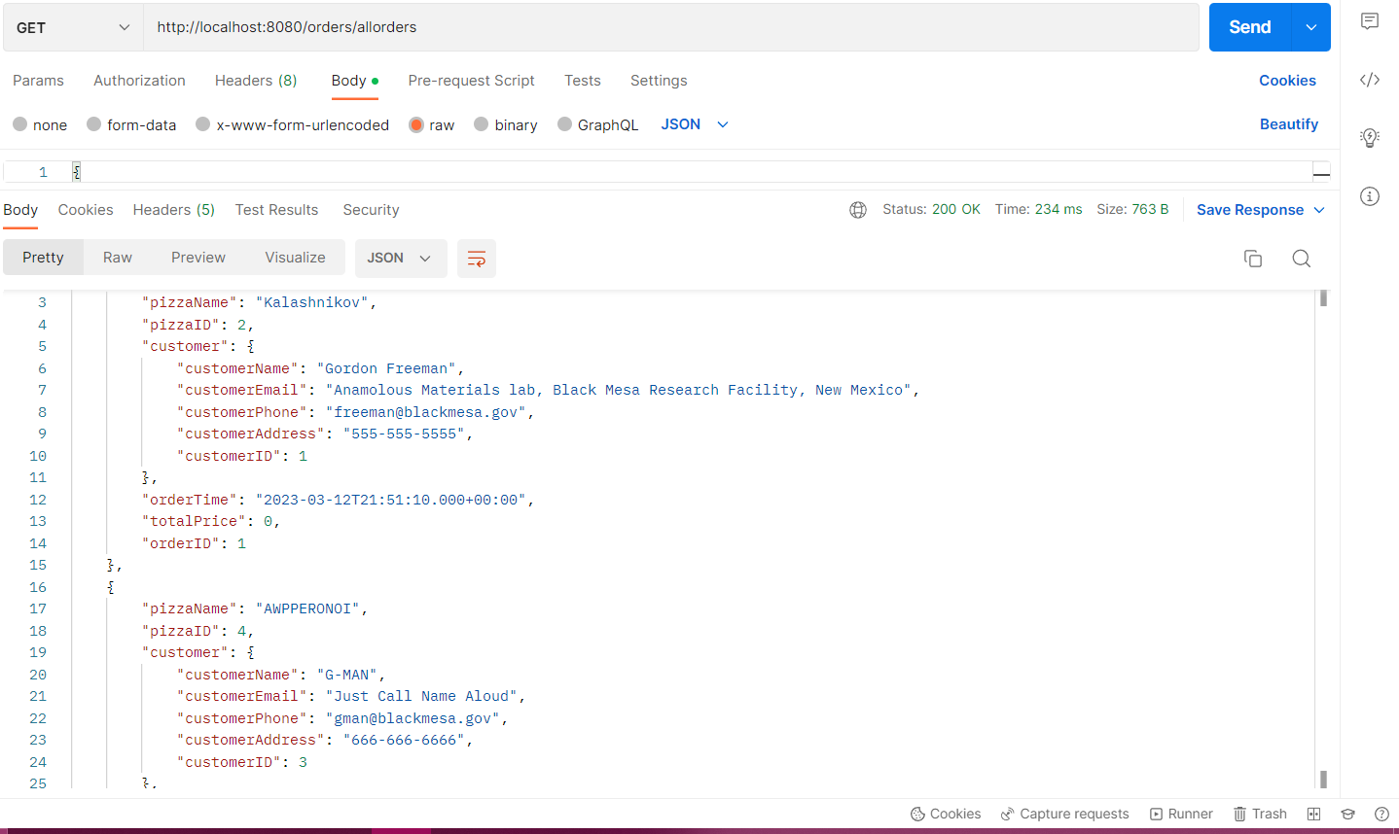1399x834 pixels.
Task: Open the Test Results tab
Action: click(x=276, y=209)
